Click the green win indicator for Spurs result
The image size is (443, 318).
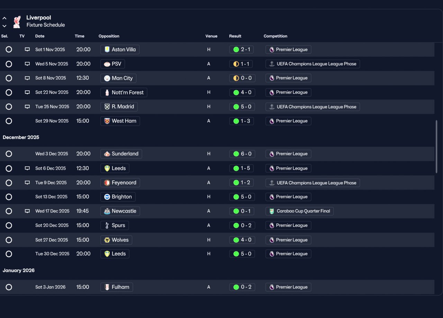[236, 225]
